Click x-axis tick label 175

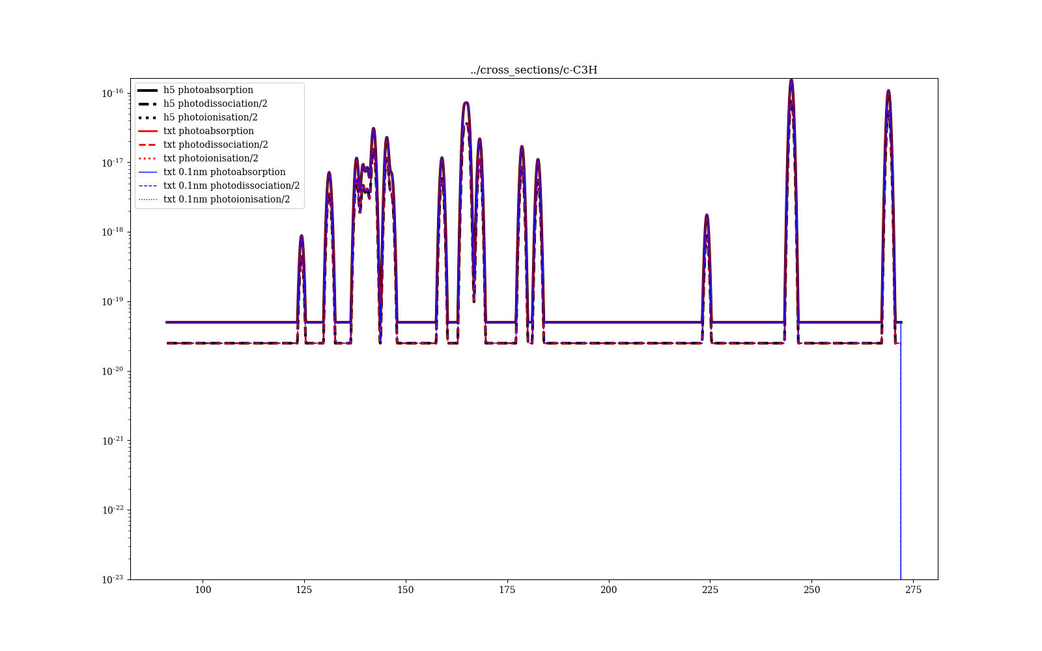coord(507,590)
